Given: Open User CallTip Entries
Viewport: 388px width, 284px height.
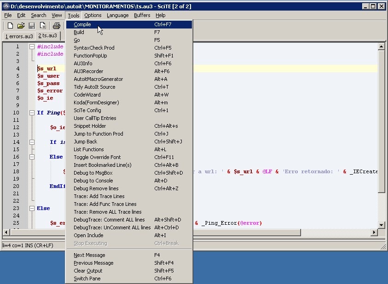Looking at the screenshot, I should (129, 118).
